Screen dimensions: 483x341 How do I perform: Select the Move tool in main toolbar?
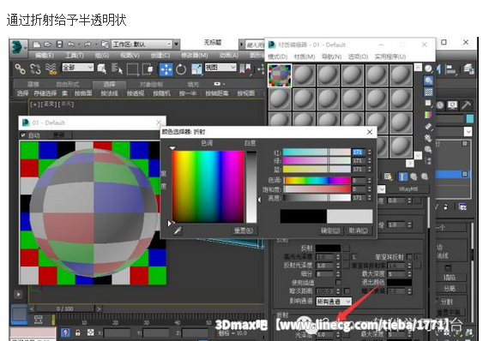tap(166, 69)
